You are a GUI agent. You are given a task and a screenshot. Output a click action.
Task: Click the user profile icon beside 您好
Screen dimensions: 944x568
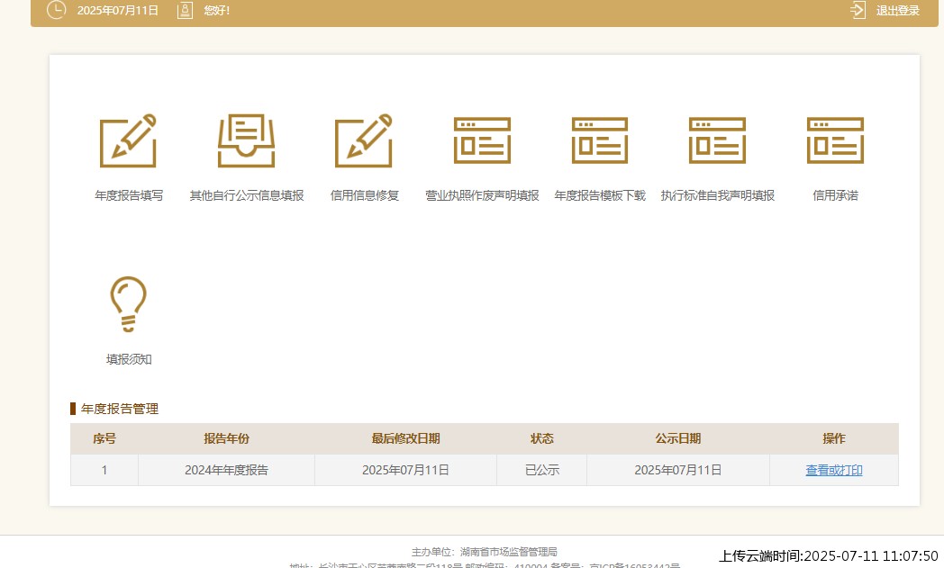(x=185, y=10)
